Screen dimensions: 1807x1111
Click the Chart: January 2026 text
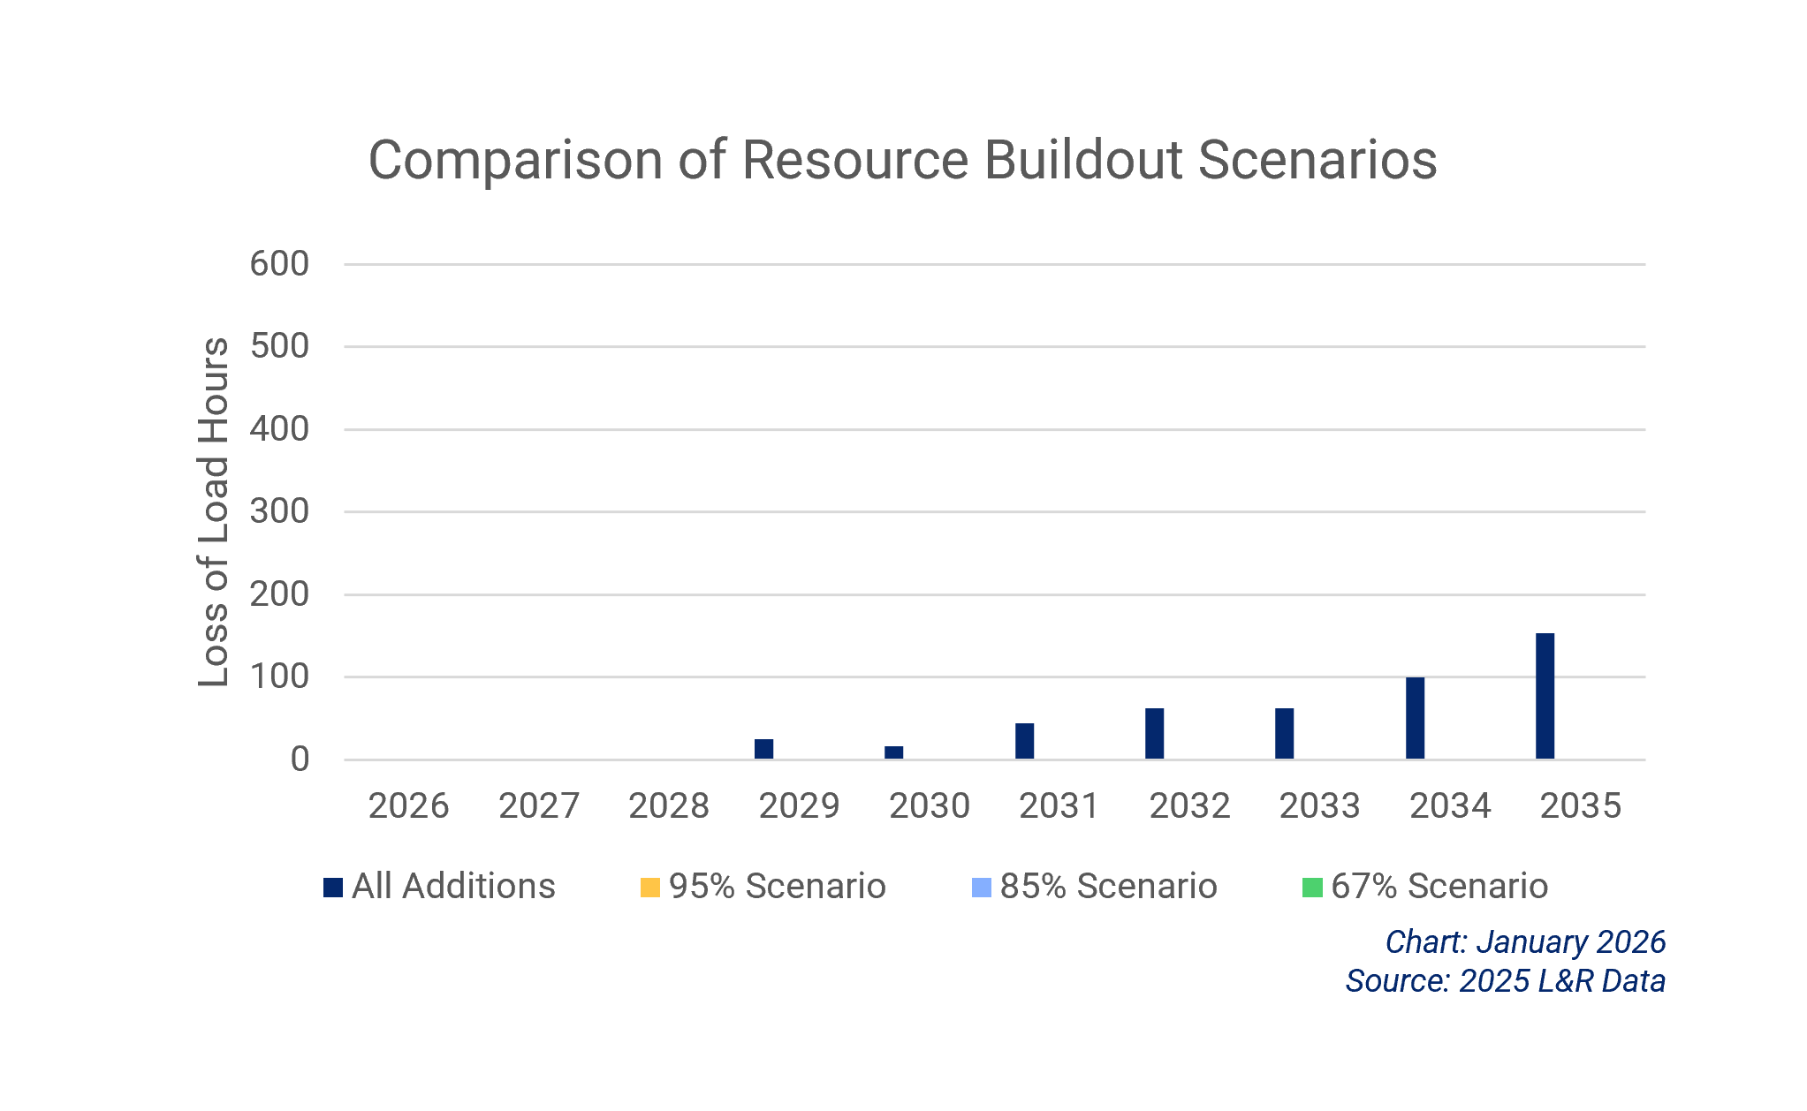click(x=1524, y=941)
